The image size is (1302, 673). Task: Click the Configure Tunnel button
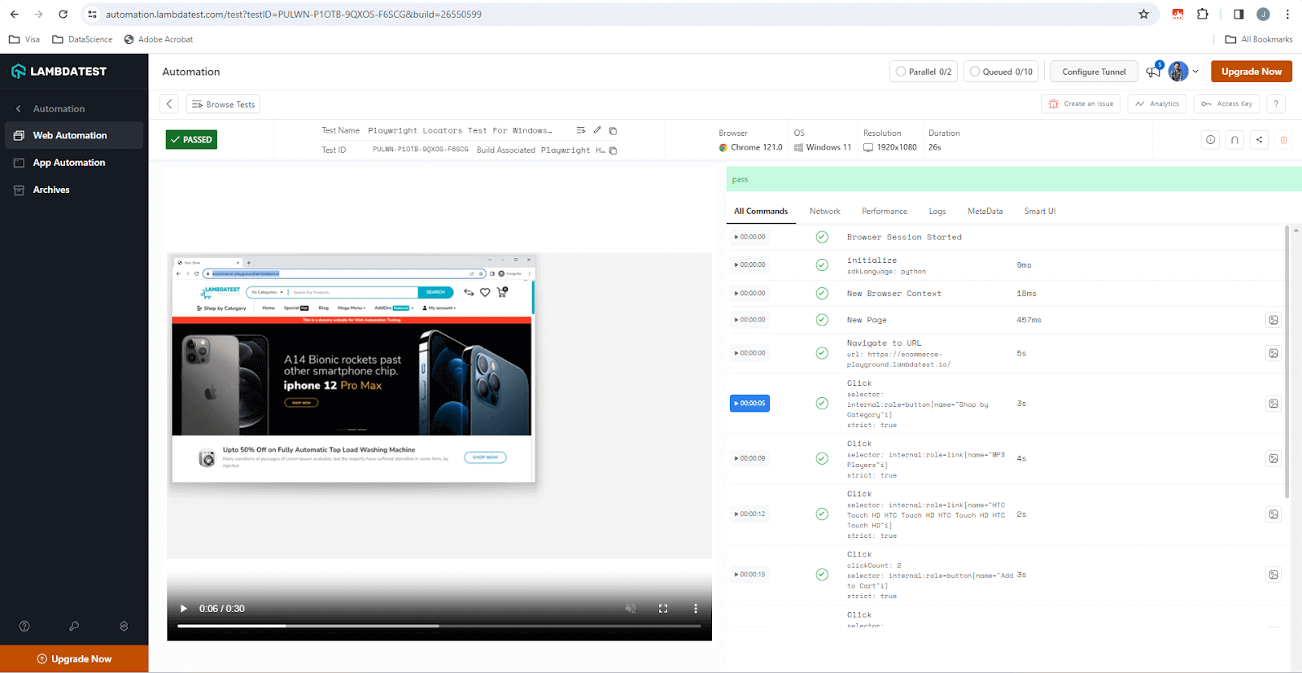coord(1093,72)
